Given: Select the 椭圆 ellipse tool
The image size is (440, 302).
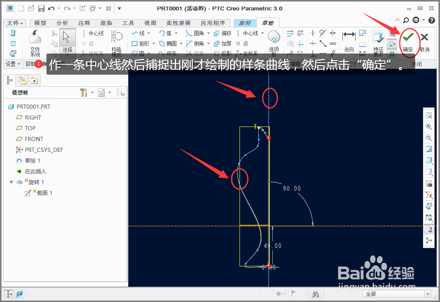Looking at the screenshot, I should [x=168, y=44].
